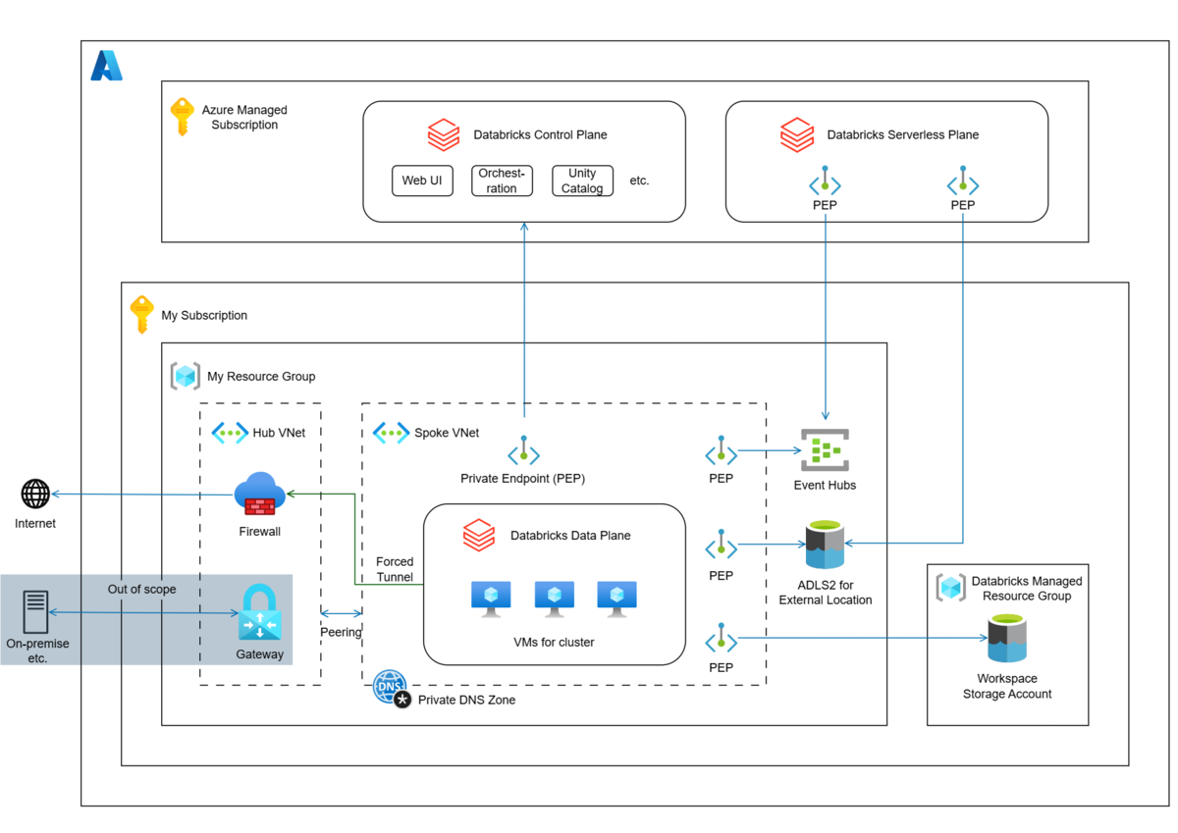Select the Databricks Serverless Plane icon
This screenshot has width=1178, height=833.
pyautogui.click(x=796, y=134)
